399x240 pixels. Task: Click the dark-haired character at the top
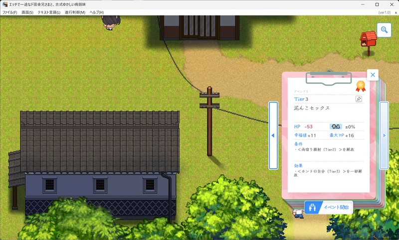[x=110, y=22]
